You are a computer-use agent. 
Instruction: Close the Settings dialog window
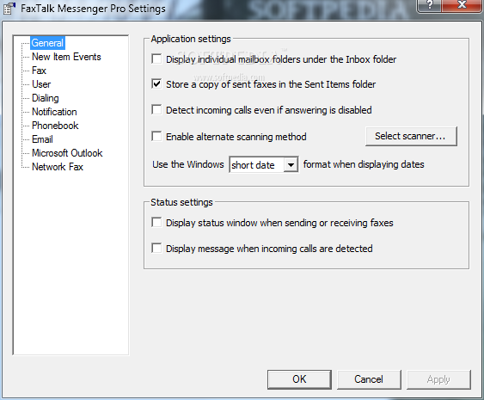point(461,5)
